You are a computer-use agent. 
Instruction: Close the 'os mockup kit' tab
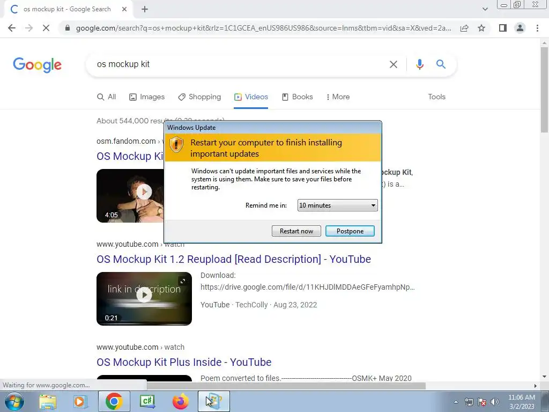(x=124, y=10)
